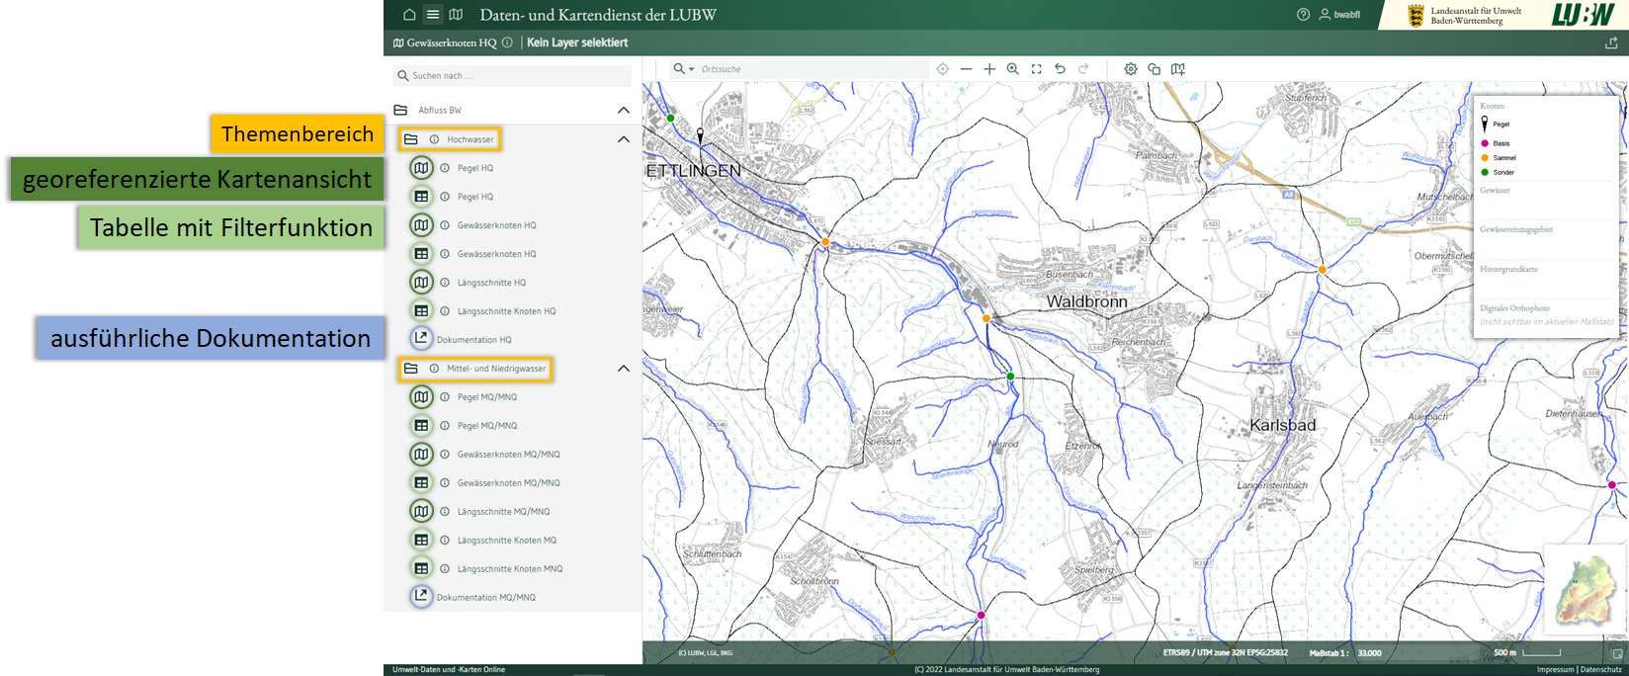Open the map view icon for Längsschnitte HQ
Image resolution: width=1629 pixels, height=676 pixels.
pyautogui.click(x=421, y=283)
